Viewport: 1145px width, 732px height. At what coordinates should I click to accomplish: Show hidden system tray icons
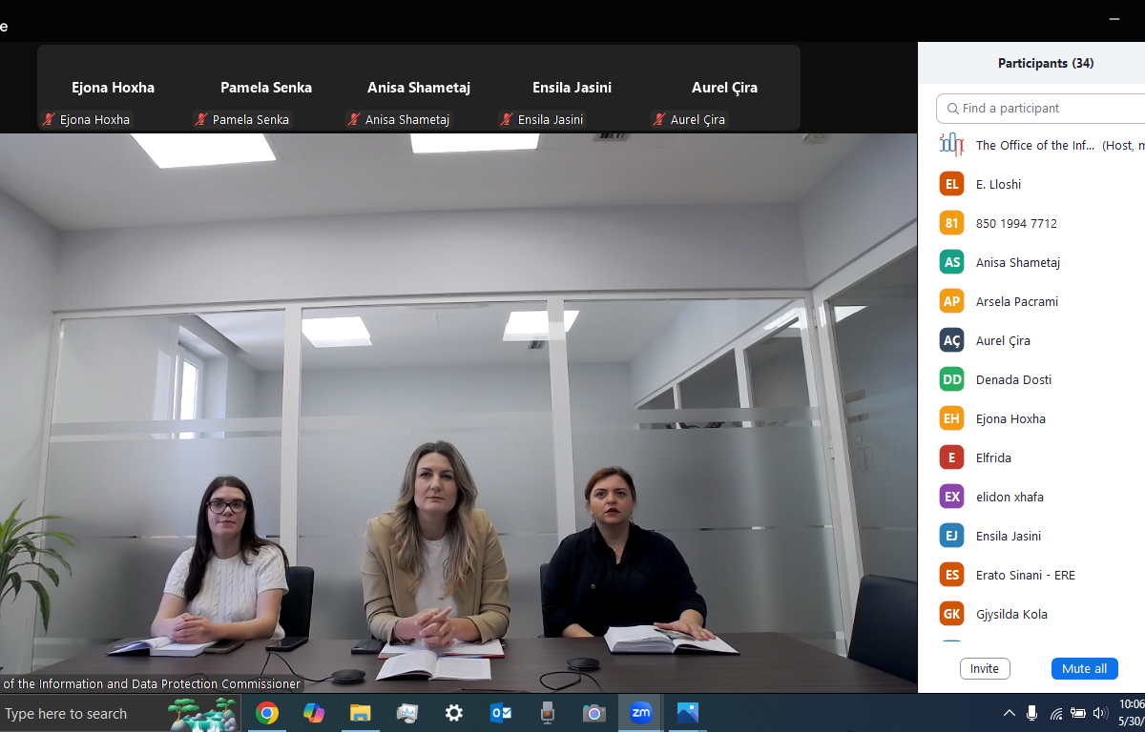(x=1009, y=713)
